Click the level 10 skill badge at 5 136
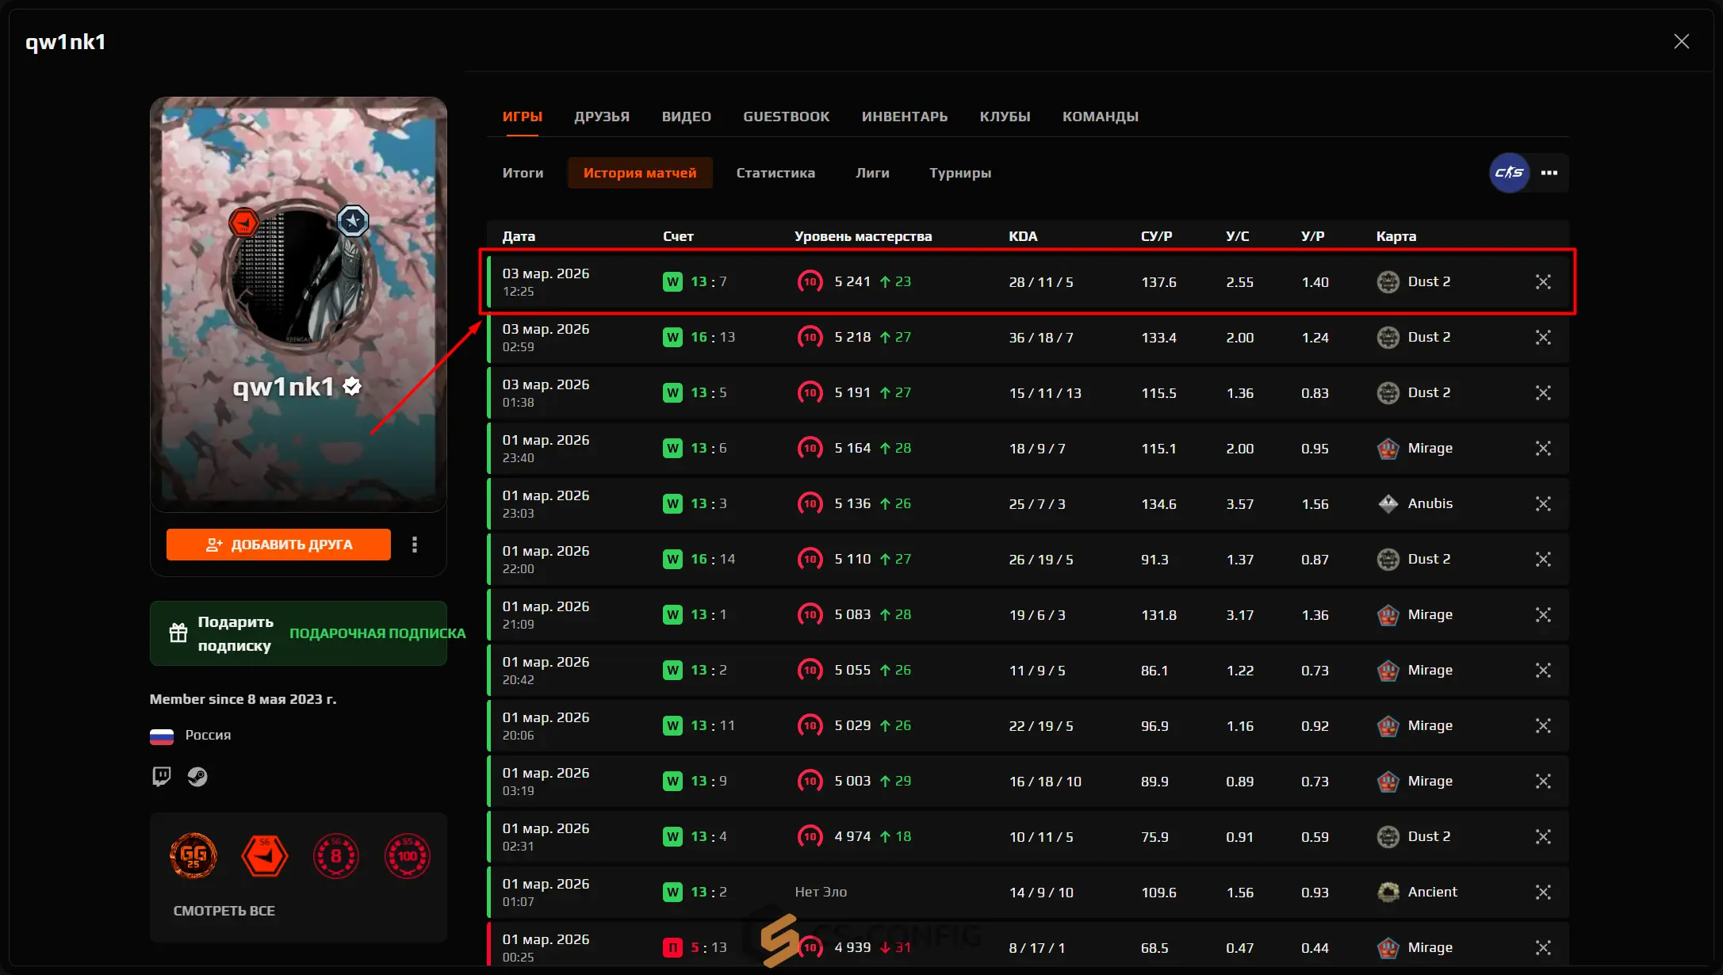The width and height of the screenshot is (1723, 975). tap(810, 504)
